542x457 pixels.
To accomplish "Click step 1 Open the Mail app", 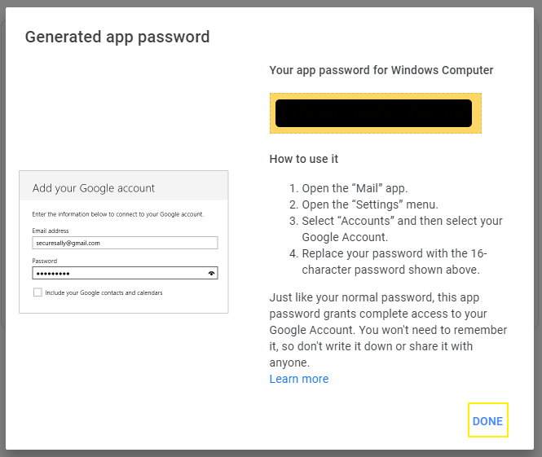I will pyautogui.click(x=355, y=188).
